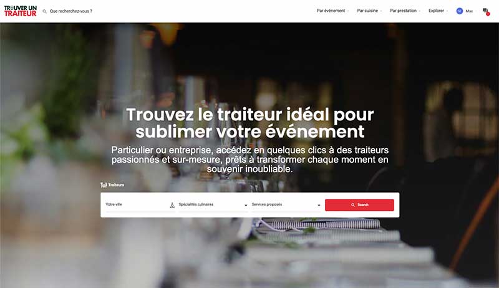The height and width of the screenshot is (288, 499).
Task: Click the Max username link
Action: click(x=469, y=11)
